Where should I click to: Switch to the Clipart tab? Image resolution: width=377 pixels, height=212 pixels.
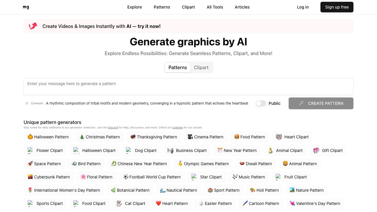(x=201, y=67)
